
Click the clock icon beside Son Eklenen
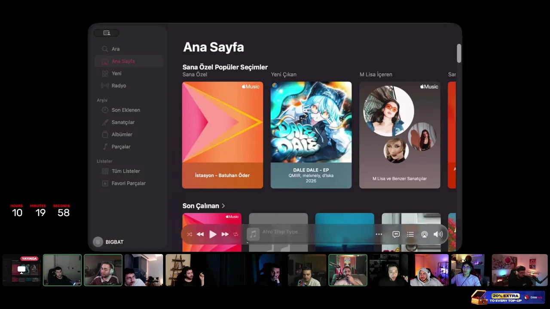tap(105, 110)
